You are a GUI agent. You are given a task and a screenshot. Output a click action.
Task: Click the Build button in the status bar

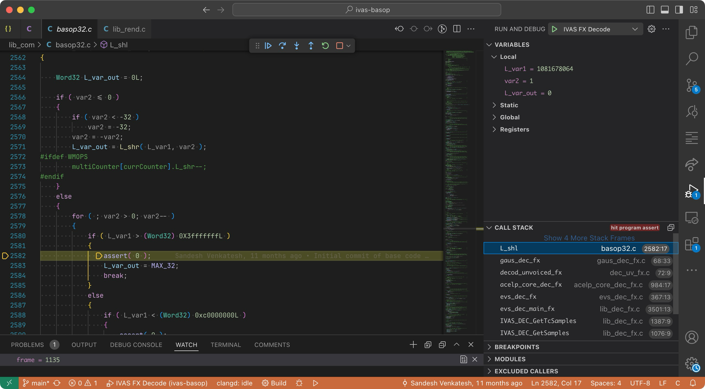tap(274, 383)
